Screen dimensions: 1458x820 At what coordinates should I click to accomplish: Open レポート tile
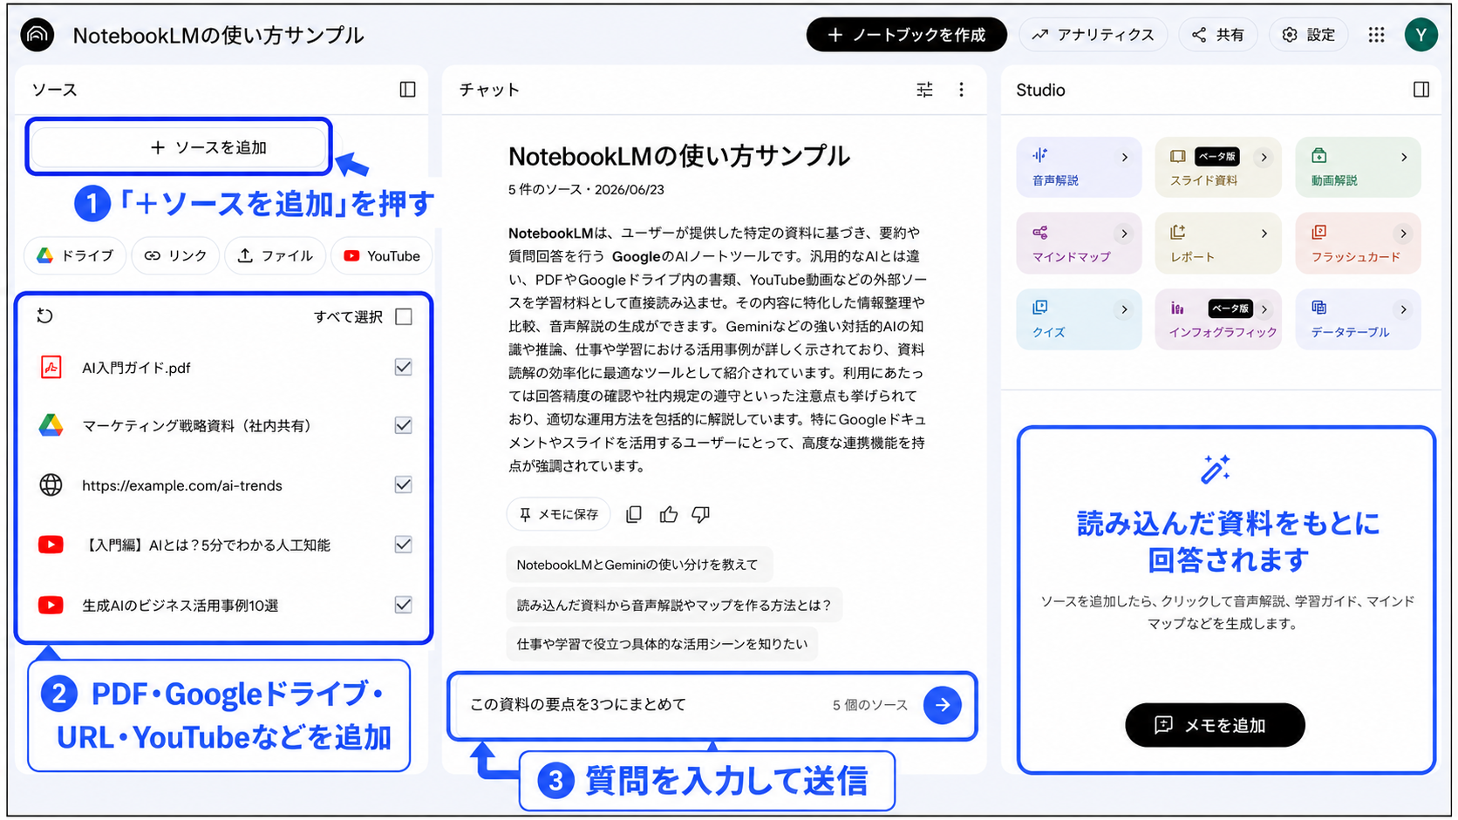point(1218,243)
